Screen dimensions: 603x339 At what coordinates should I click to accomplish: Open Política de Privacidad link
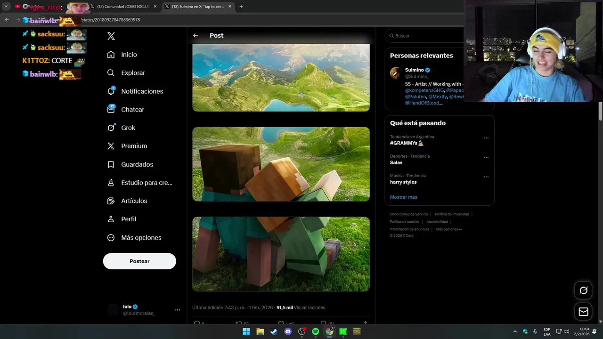[452, 214]
